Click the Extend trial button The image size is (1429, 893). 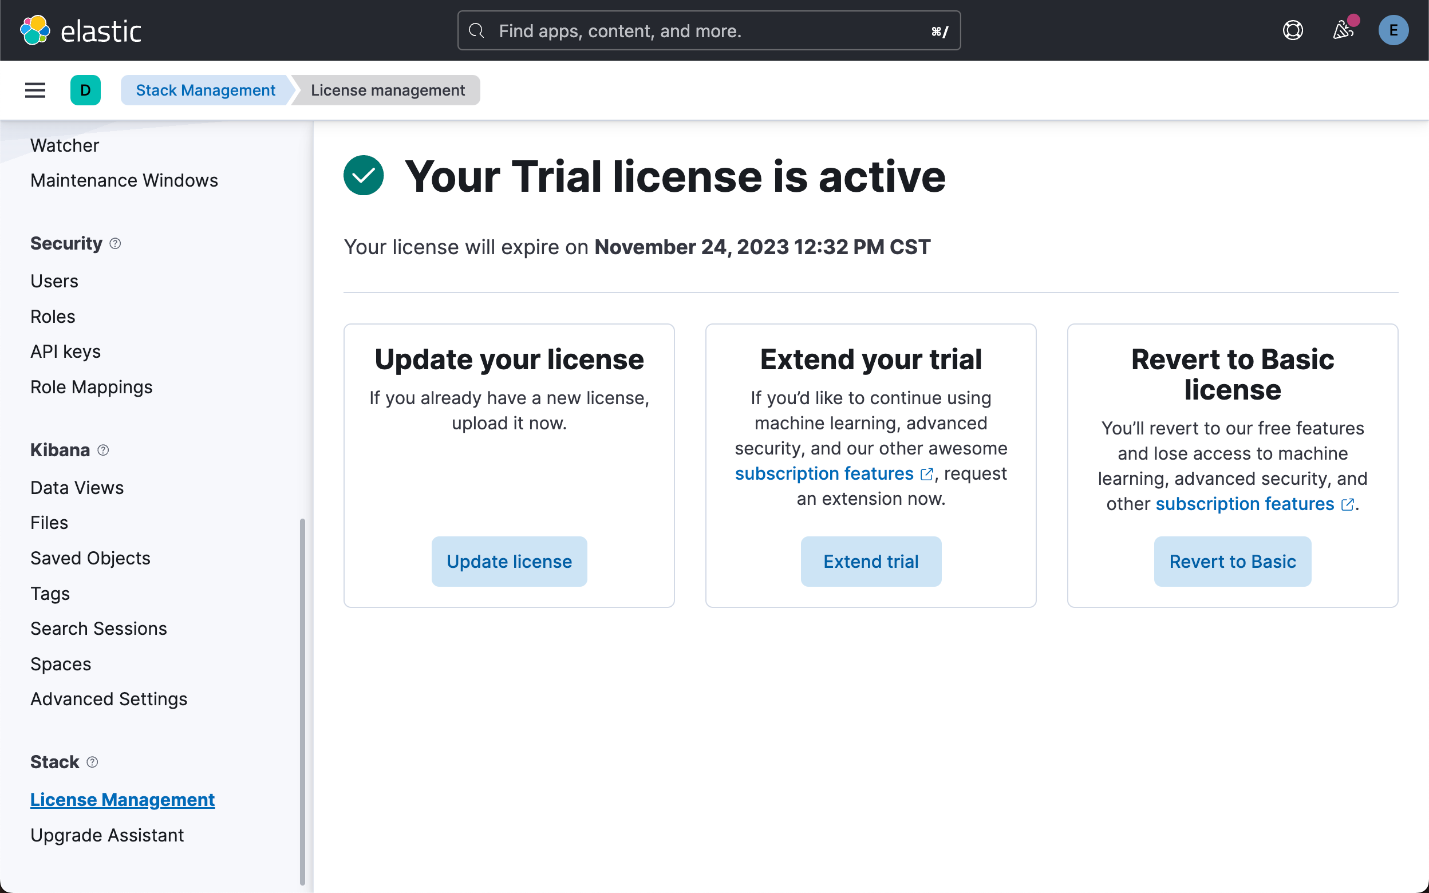tap(870, 561)
